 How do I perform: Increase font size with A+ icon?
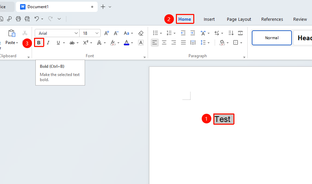pyautogui.click(x=106, y=33)
